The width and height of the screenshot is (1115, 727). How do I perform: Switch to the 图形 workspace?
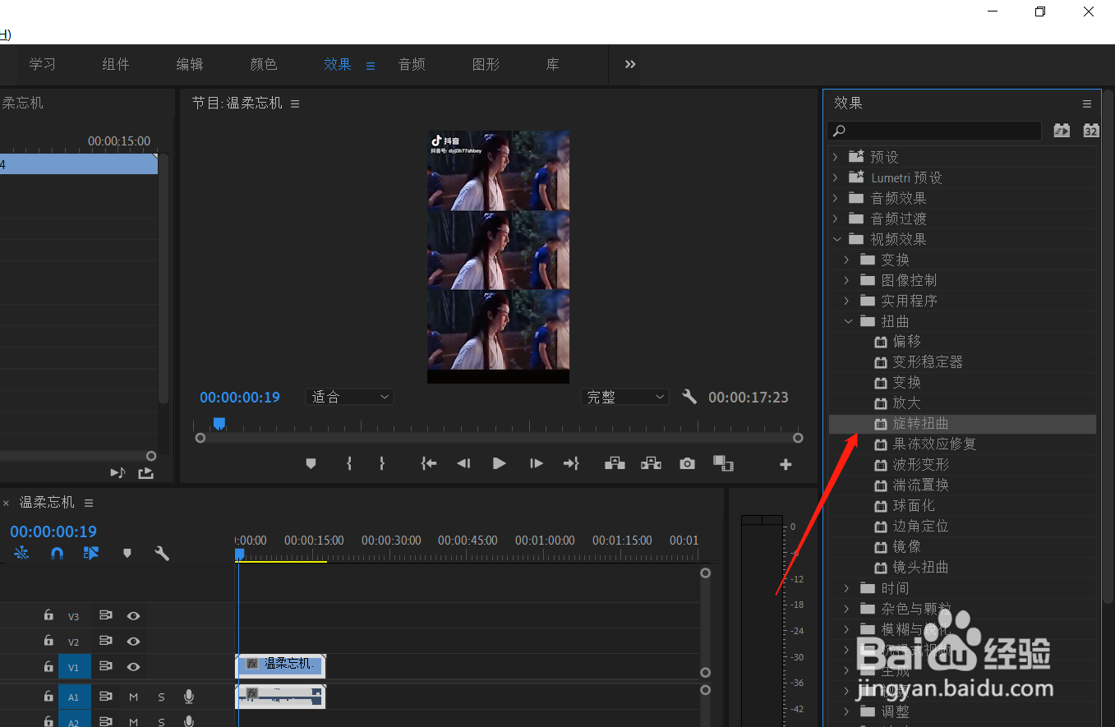486,64
